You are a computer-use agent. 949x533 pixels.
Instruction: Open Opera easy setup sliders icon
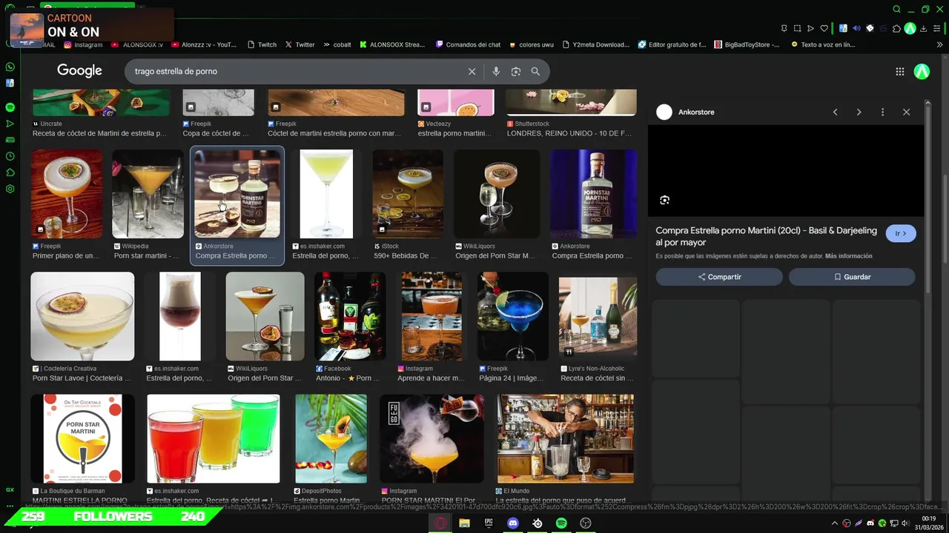tap(936, 28)
